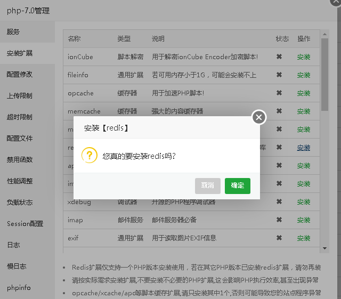This screenshot has width=341, height=299.
Task: Click the exif row status X icon
Action: [279, 238]
